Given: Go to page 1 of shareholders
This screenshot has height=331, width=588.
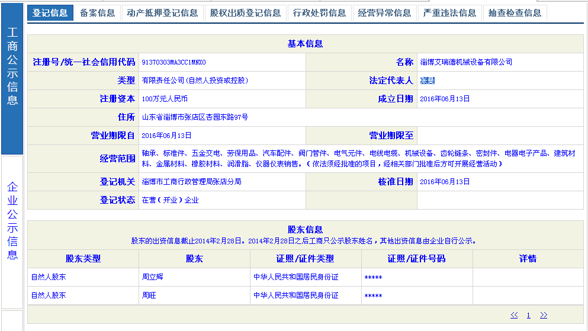Looking at the screenshot, I should [x=529, y=316].
